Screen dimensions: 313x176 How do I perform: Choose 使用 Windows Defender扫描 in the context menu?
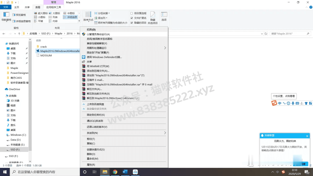coord(124,57)
